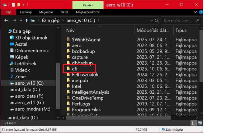Select the bcdbackup folder icon
This screenshot has height=140, width=249.
point(68,51)
